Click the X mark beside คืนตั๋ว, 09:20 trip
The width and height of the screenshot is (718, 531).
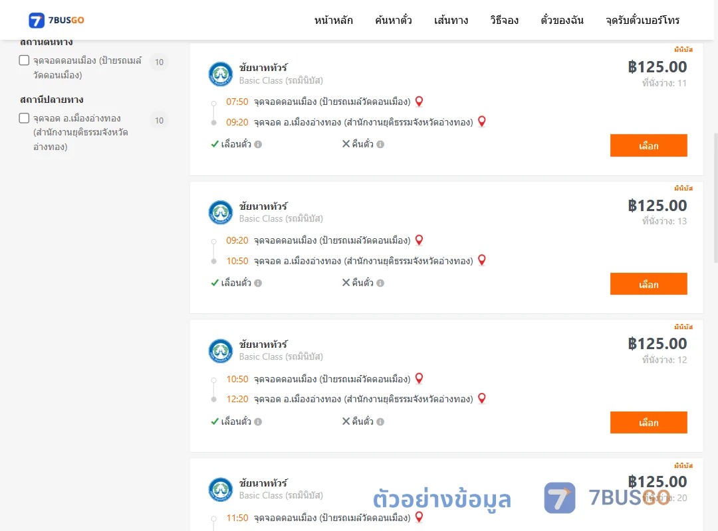[346, 283]
